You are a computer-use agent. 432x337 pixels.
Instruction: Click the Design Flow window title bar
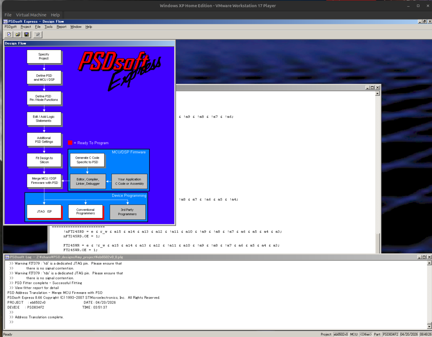tap(89, 43)
